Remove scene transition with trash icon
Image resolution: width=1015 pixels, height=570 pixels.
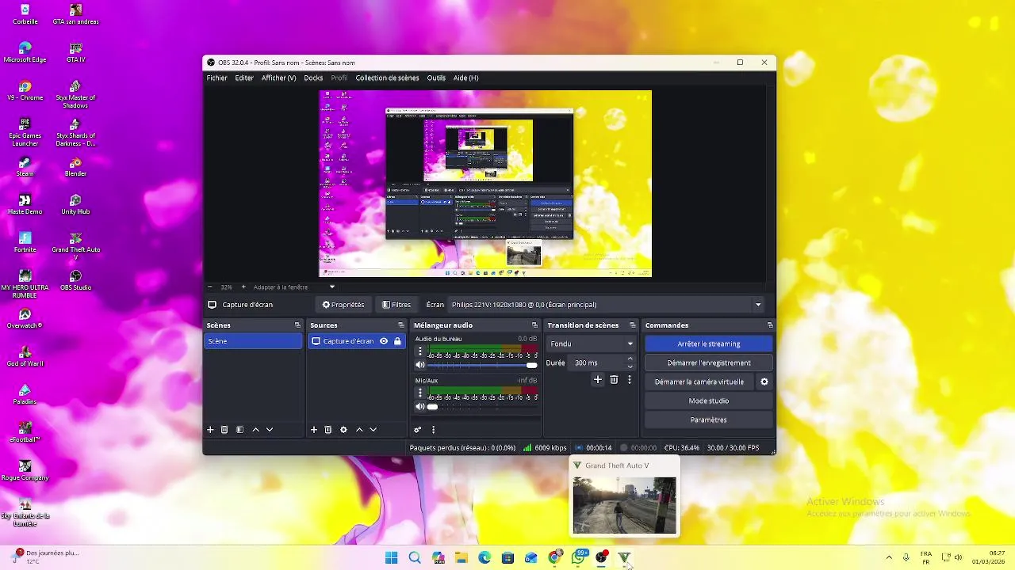click(614, 380)
